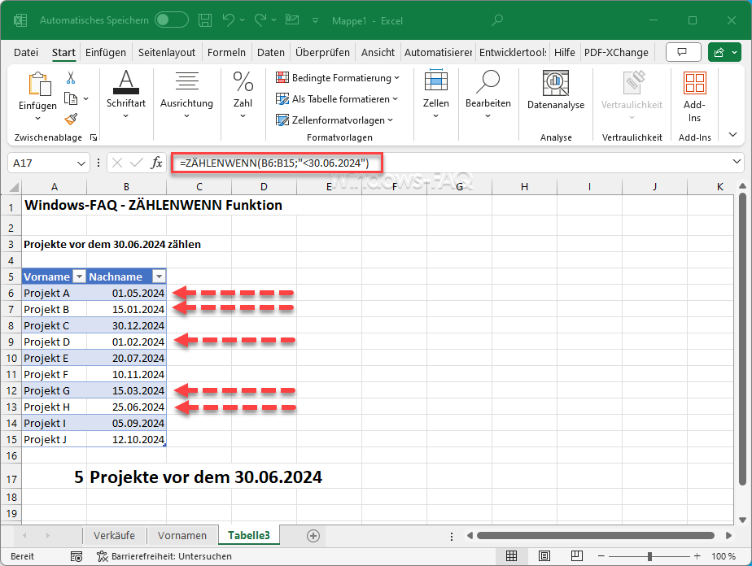The width and height of the screenshot is (752, 566).
Task: Switch to the Formeln tab
Action: point(226,52)
